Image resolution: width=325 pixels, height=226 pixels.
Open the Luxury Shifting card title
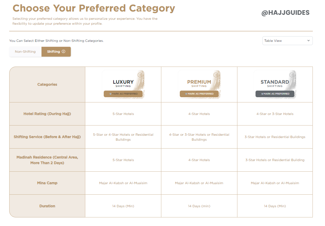[x=123, y=82]
